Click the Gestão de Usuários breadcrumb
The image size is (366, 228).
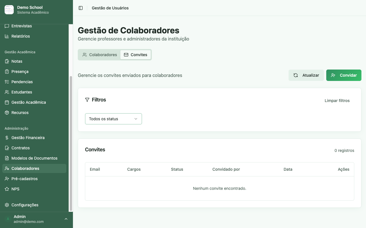(110, 8)
